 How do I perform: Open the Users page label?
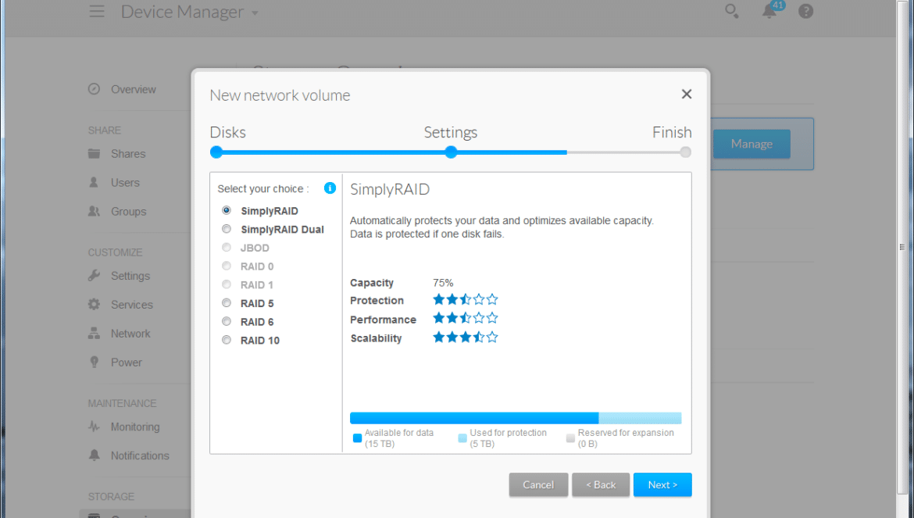tap(125, 182)
